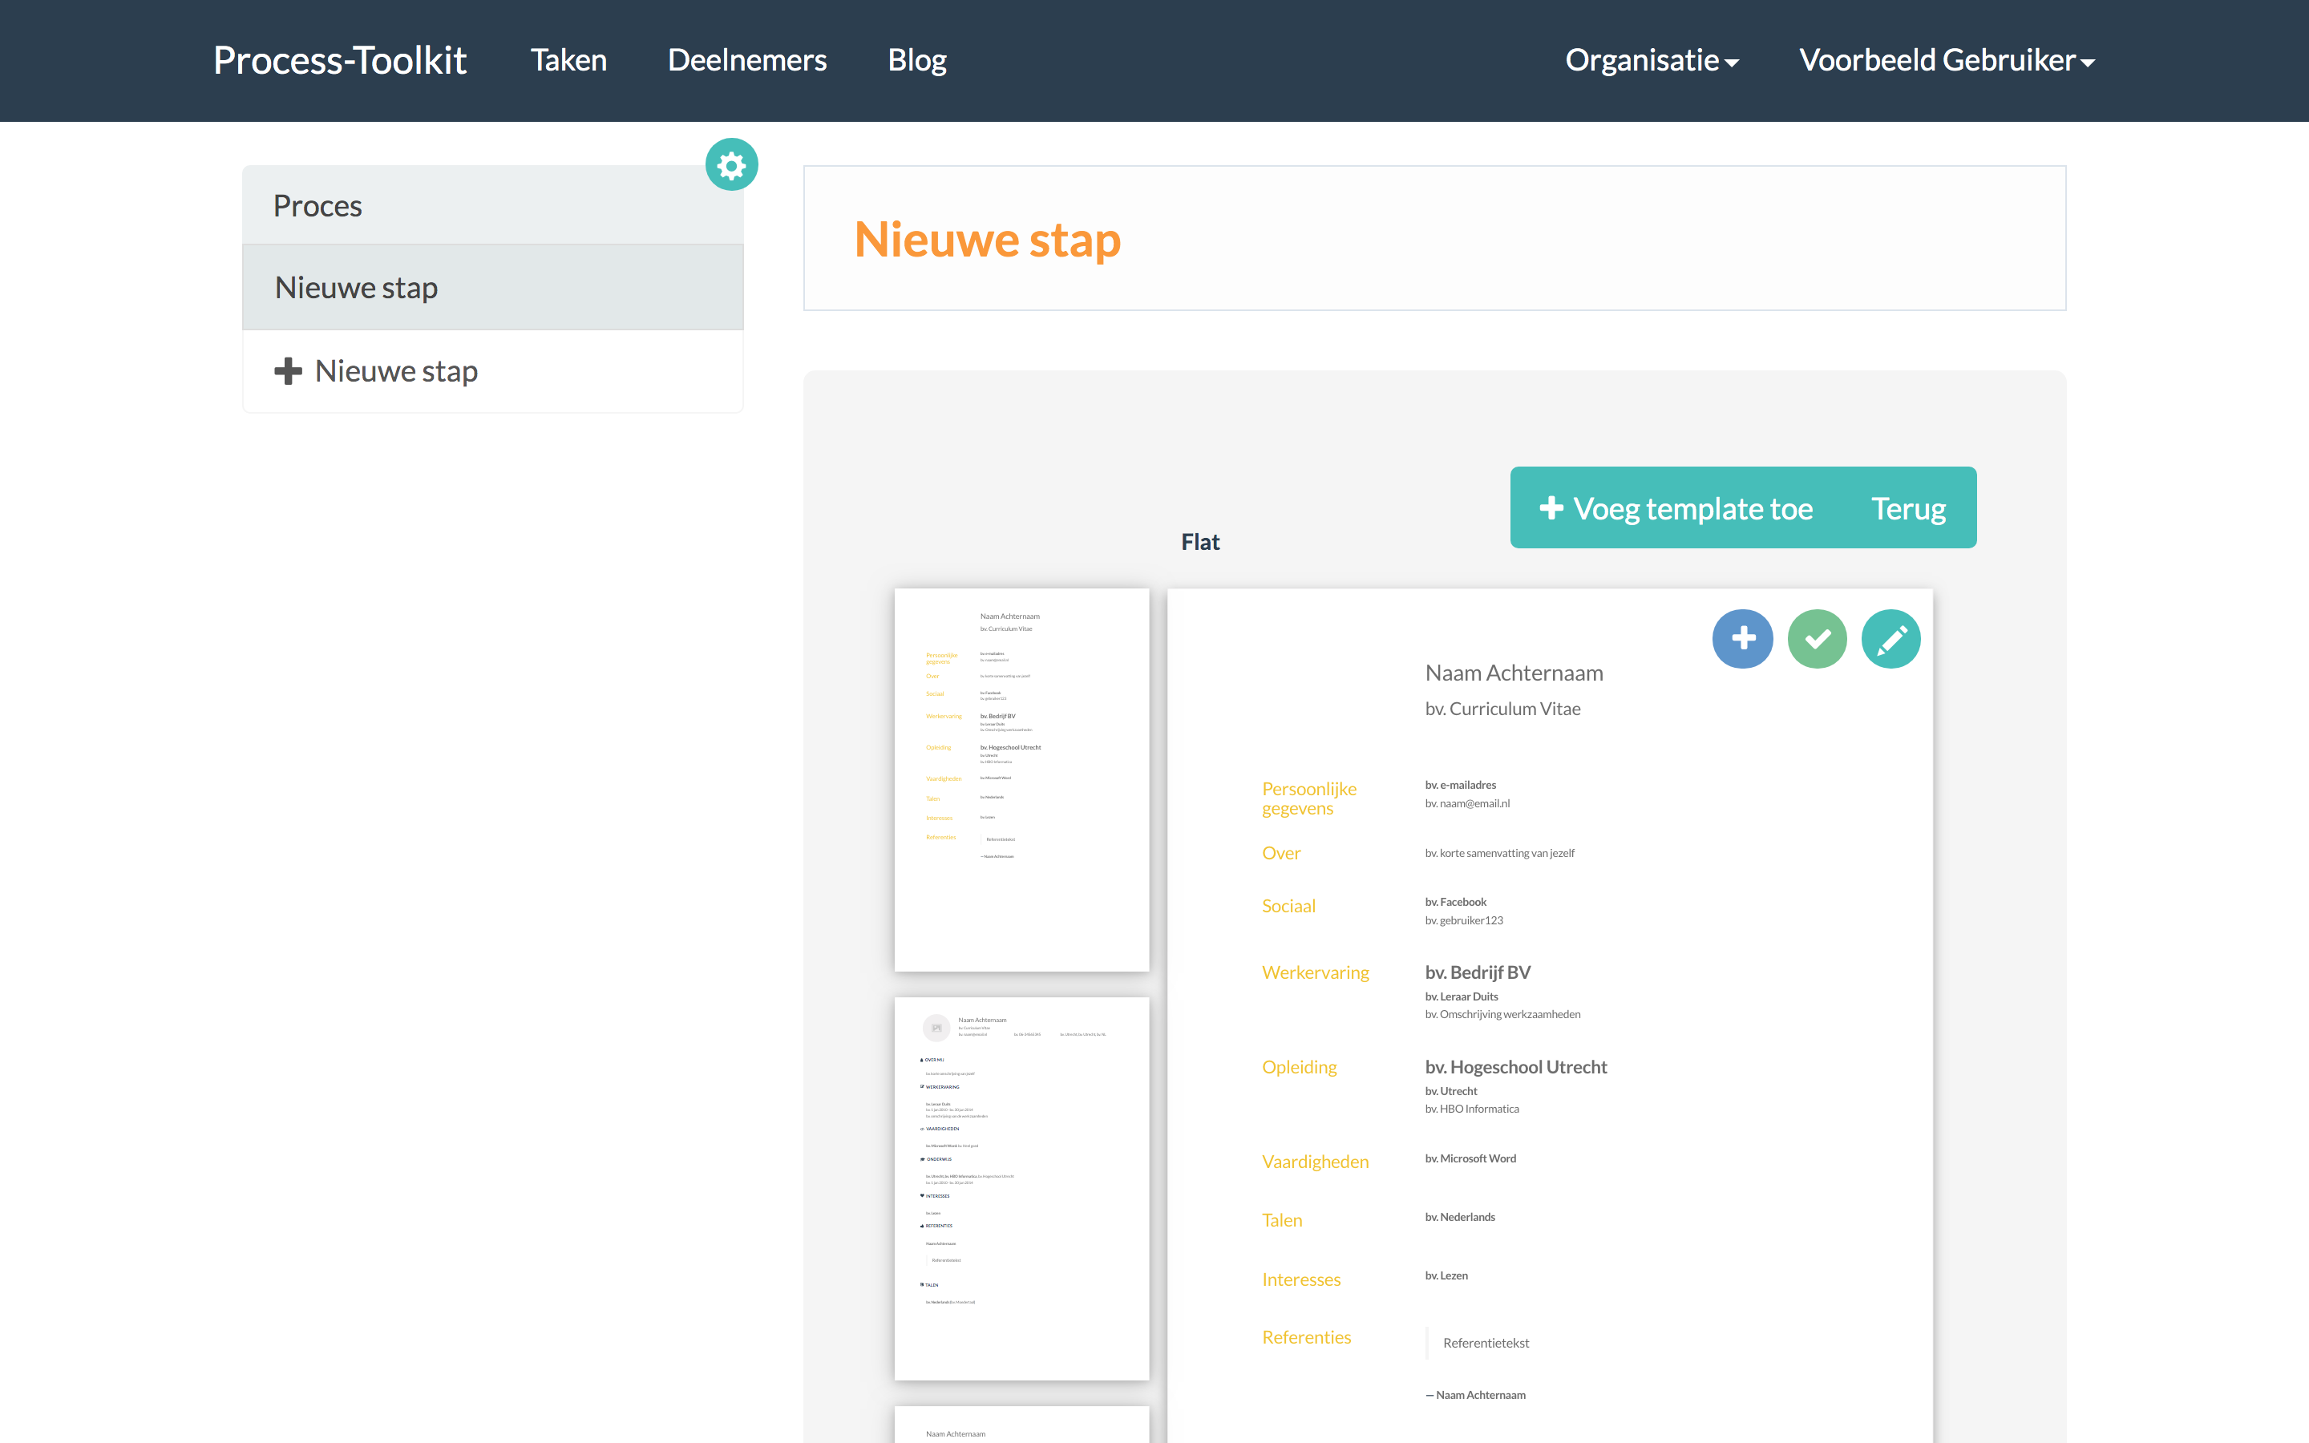Click the plus icon beside Nieuwe stap
This screenshot has width=2309, height=1443.
coord(288,371)
